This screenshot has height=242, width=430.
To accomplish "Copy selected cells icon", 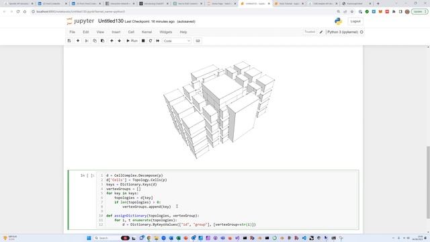I will click(95, 41).
